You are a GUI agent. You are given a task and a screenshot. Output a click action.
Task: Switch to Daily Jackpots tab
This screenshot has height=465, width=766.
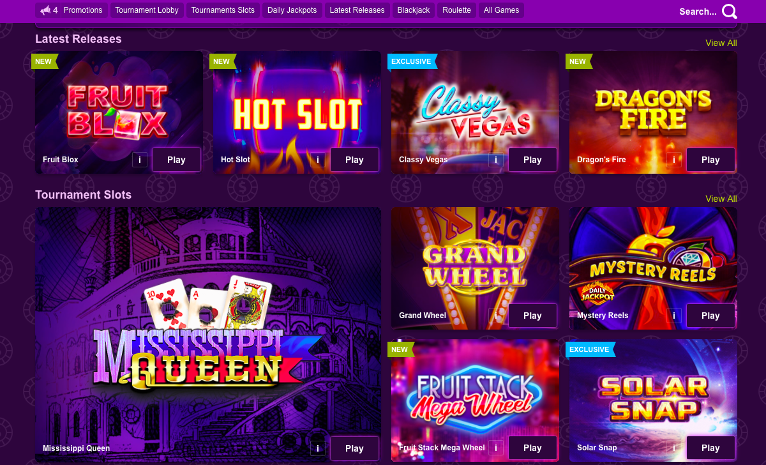[292, 10]
